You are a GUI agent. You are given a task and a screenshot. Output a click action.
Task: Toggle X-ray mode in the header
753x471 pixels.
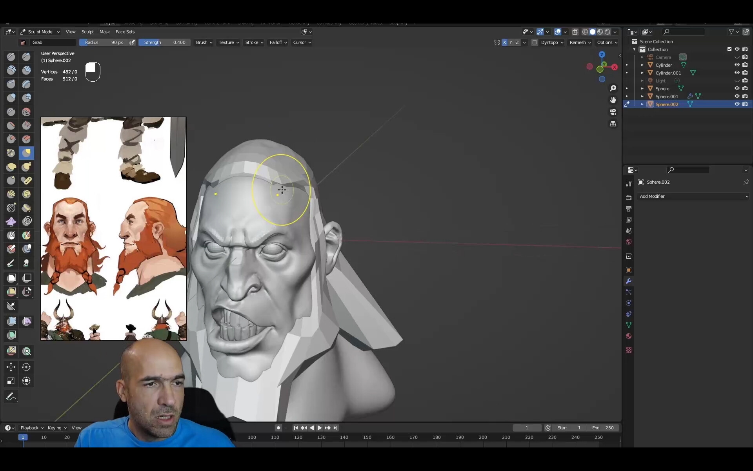point(575,32)
